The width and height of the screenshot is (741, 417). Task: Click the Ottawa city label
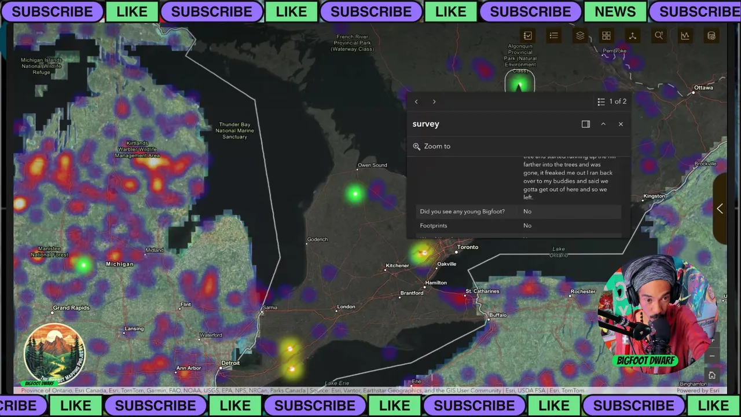tap(703, 87)
